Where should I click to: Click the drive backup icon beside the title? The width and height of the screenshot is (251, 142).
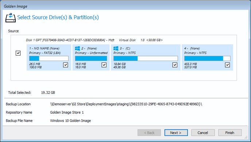[x=11, y=18]
